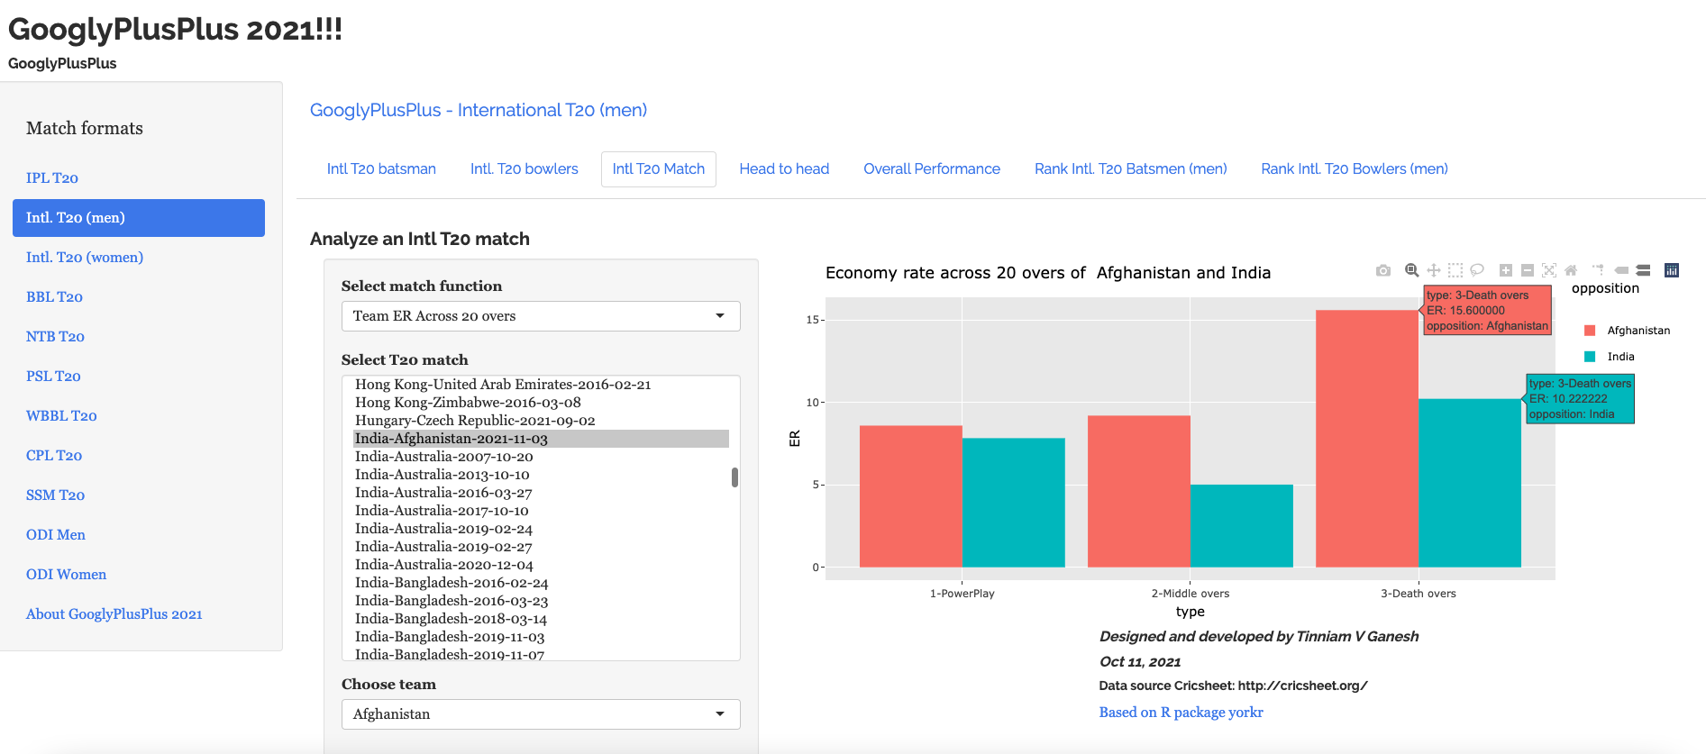Choose the Box Select tool
This screenshot has width=1706, height=754.
pos(1455,270)
